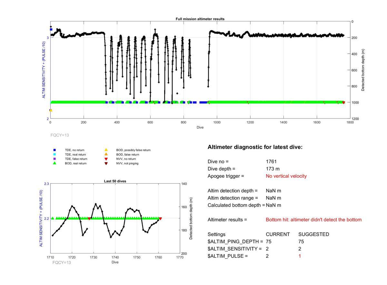Screen dimensions: 387x285
Task: Select the 'NaN m' value for Altim detection depth
Action: 273,191
